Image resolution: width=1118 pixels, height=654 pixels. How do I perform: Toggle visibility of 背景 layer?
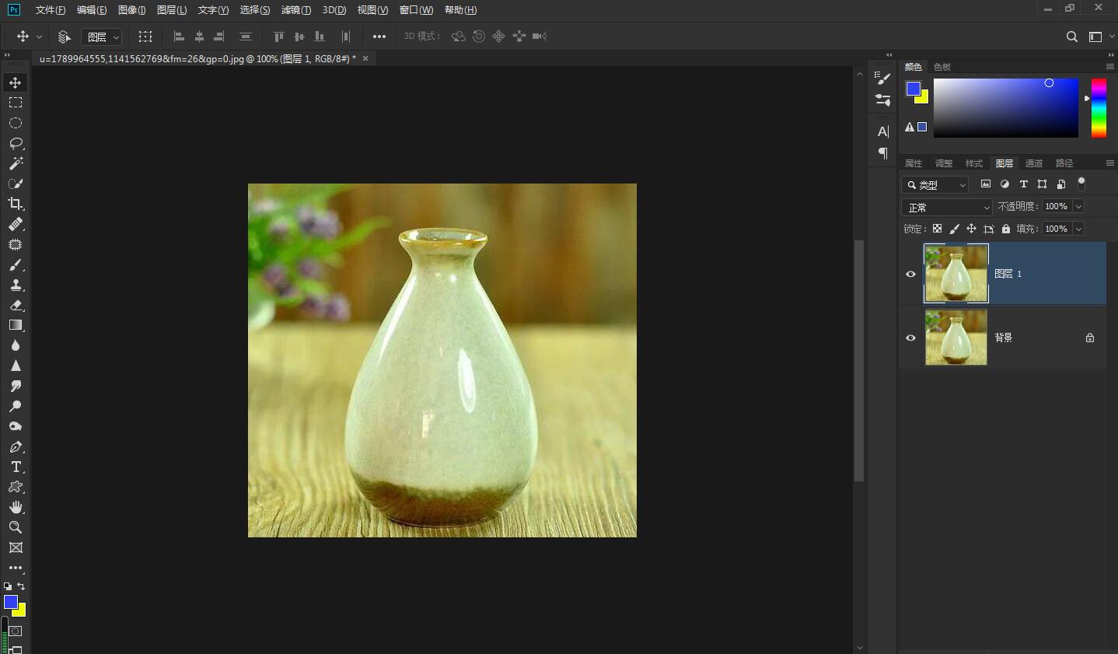coord(910,337)
